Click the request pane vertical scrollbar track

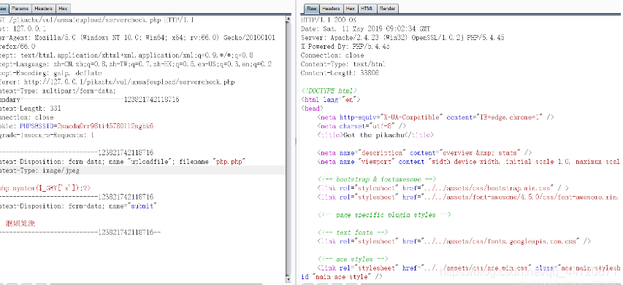coord(288,149)
